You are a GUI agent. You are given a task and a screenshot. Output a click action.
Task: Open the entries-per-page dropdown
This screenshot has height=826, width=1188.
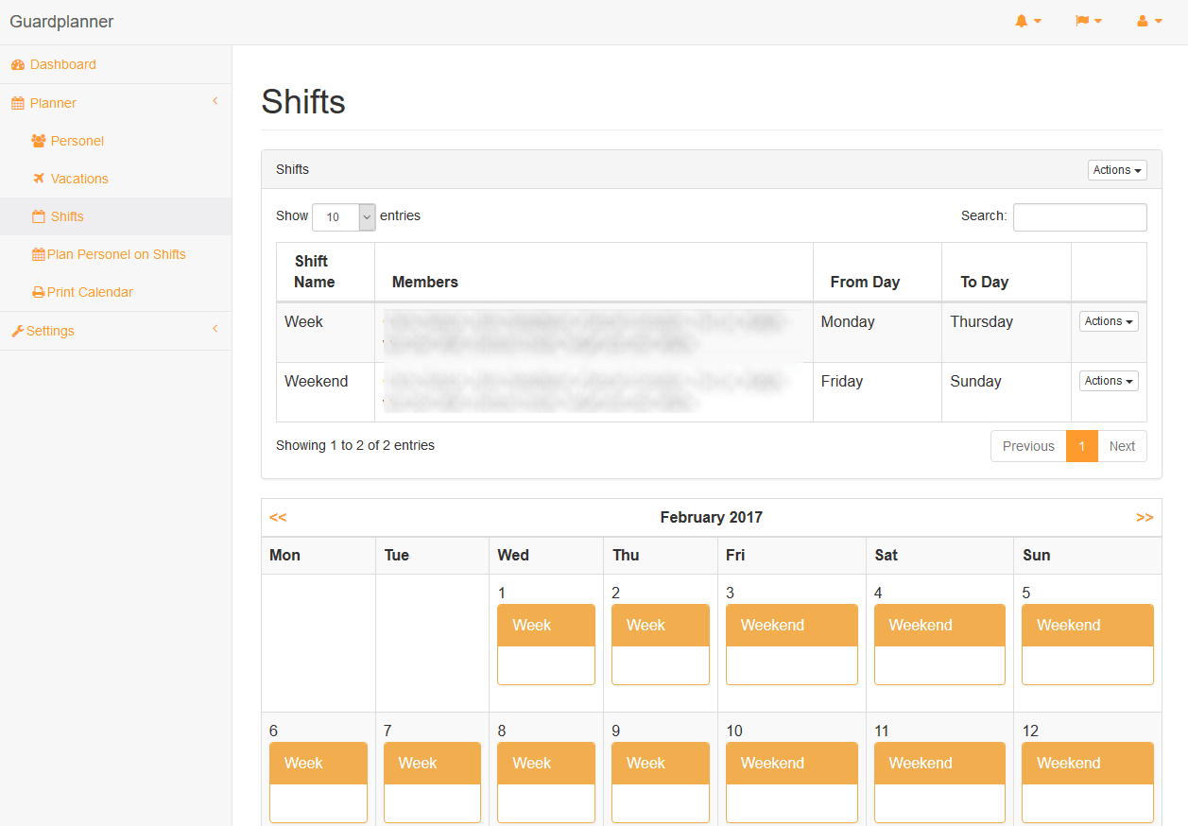point(344,217)
